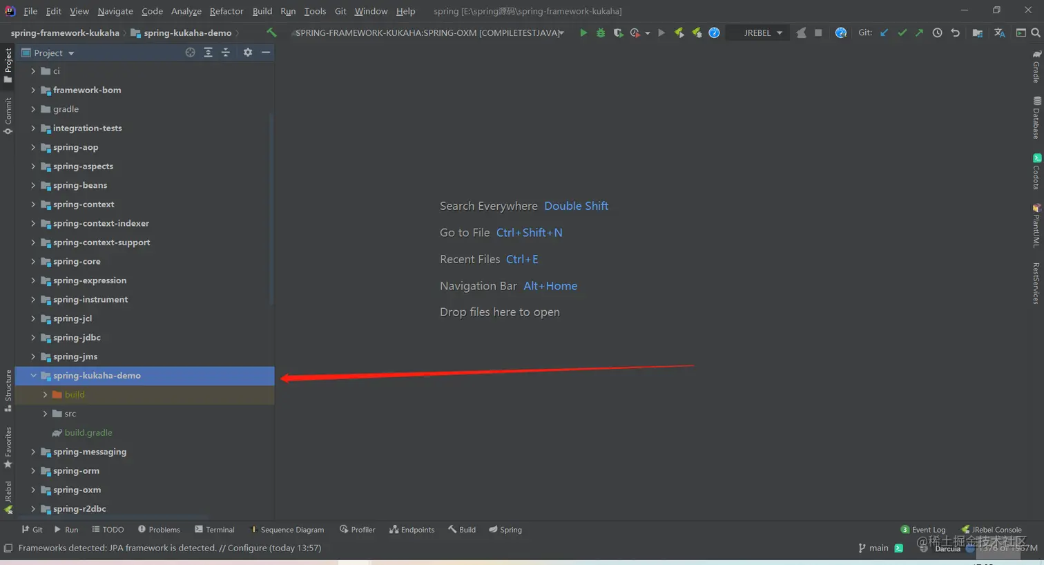Select the build.gradle file
The image size is (1044, 565).
(x=88, y=432)
